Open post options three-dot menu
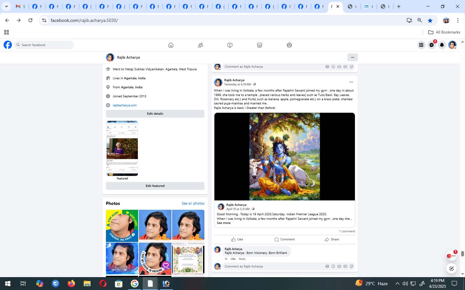This screenshot has width=465, height=290. 351,82
